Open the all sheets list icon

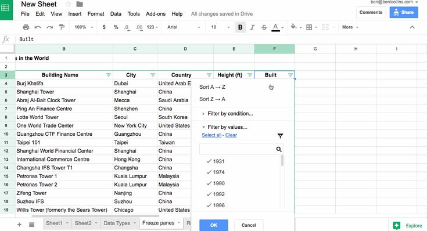pos(31,225)
